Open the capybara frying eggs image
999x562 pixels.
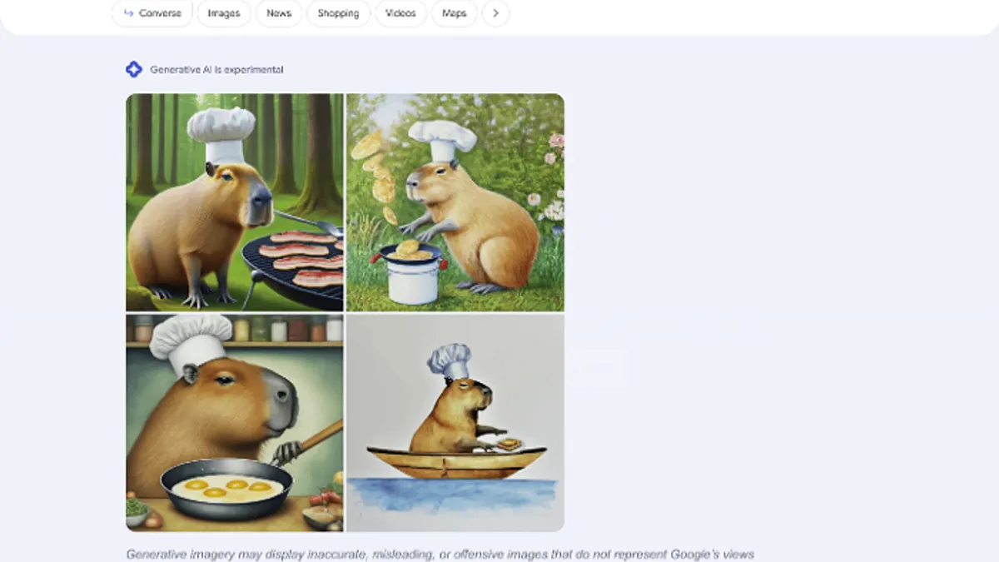[x=235, y=423]
